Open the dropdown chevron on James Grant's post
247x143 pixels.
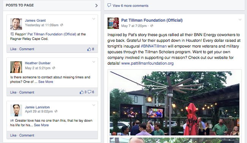tap(94, 19)
